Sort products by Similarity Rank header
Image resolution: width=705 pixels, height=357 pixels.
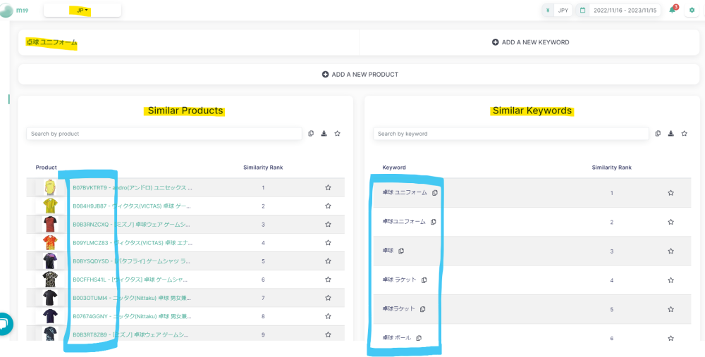click(262, 168)
